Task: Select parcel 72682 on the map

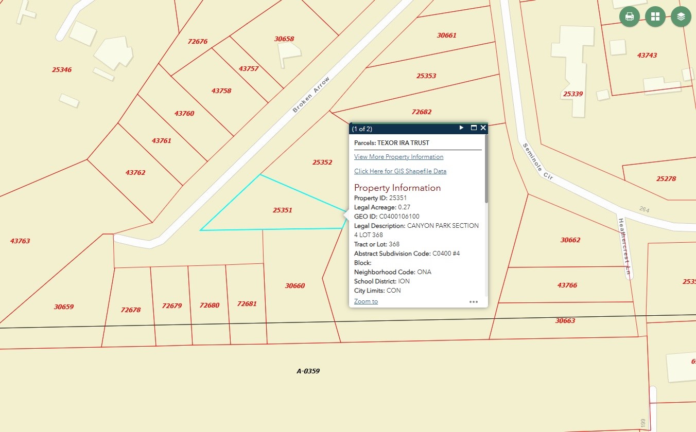Action: tap(422, 112)
